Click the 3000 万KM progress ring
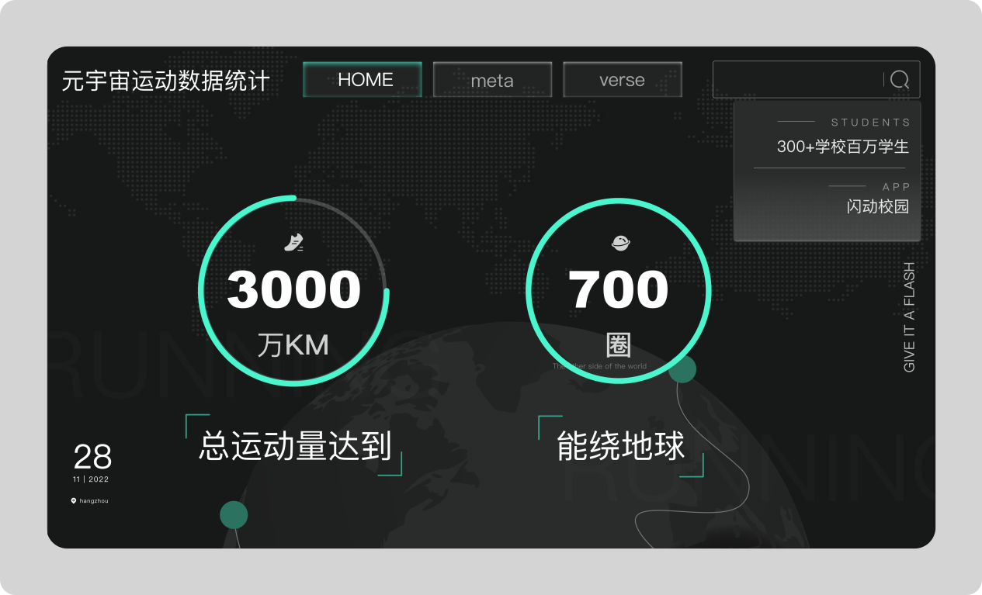 tap(293, 290)
